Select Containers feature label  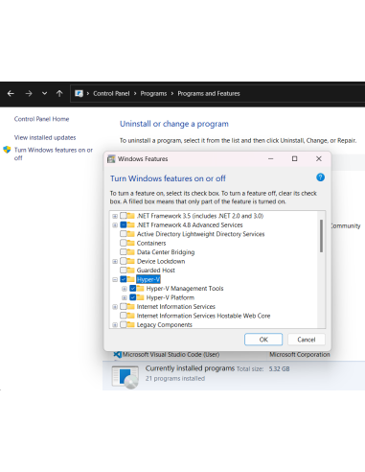pyautogui.click(x=151, y=243)
